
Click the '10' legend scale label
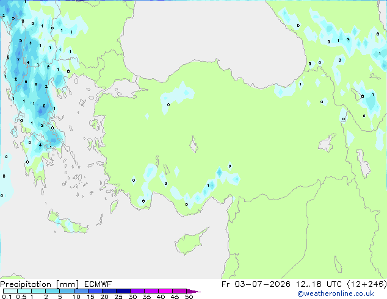76,297
